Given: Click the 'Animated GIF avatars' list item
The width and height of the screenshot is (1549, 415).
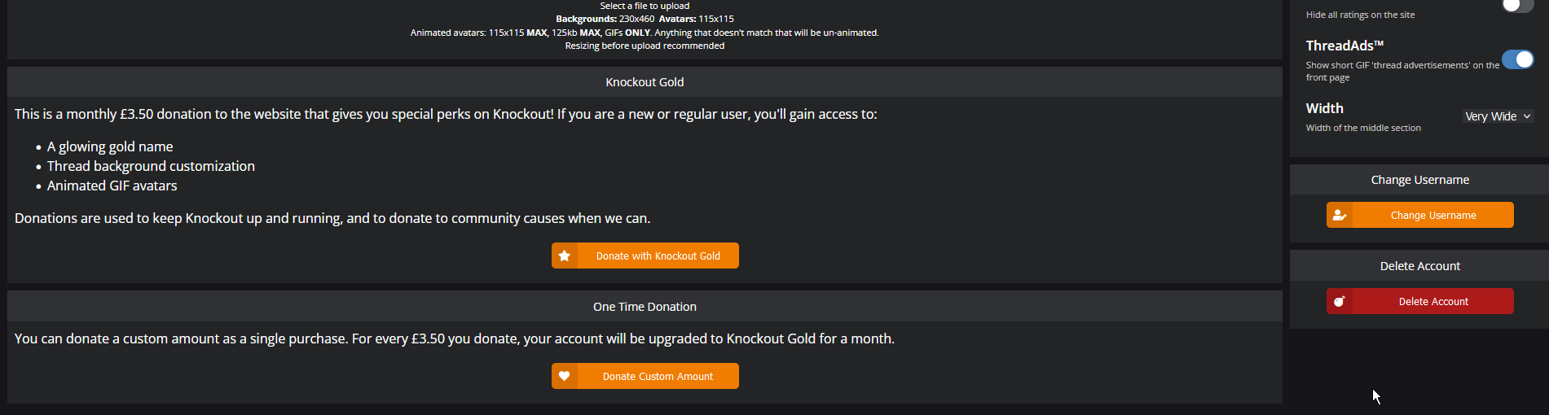Looking at the screenshot, I should pos(112,186).
